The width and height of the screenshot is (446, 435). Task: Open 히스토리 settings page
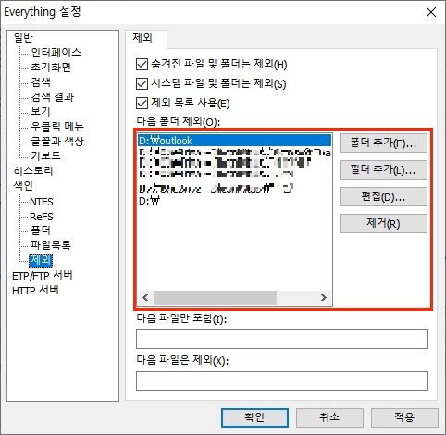click(33, 170)
